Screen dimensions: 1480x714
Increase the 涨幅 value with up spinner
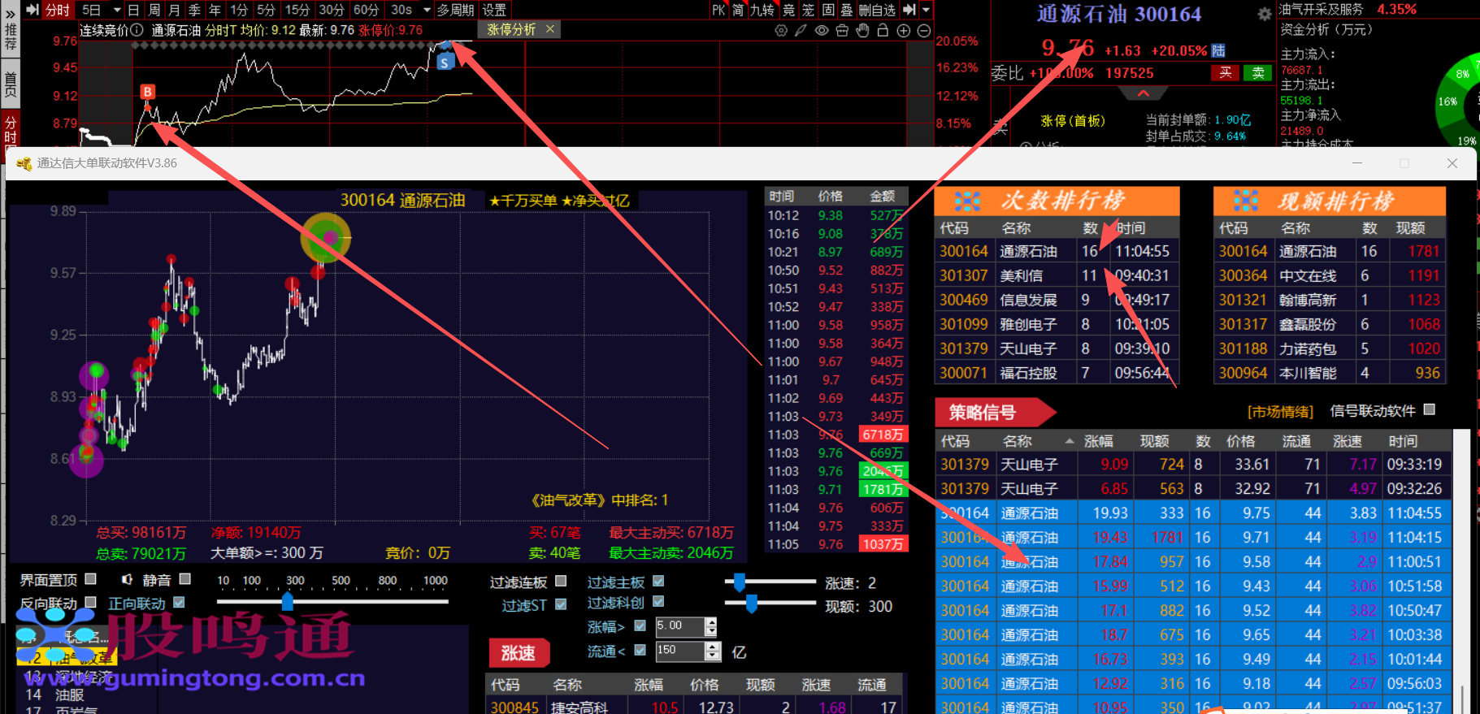(x=711, y=621)
